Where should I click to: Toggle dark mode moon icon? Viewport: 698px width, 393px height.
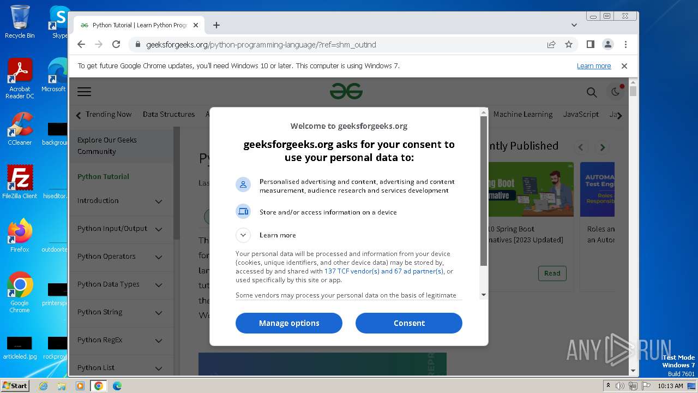[x=616, y=92]
